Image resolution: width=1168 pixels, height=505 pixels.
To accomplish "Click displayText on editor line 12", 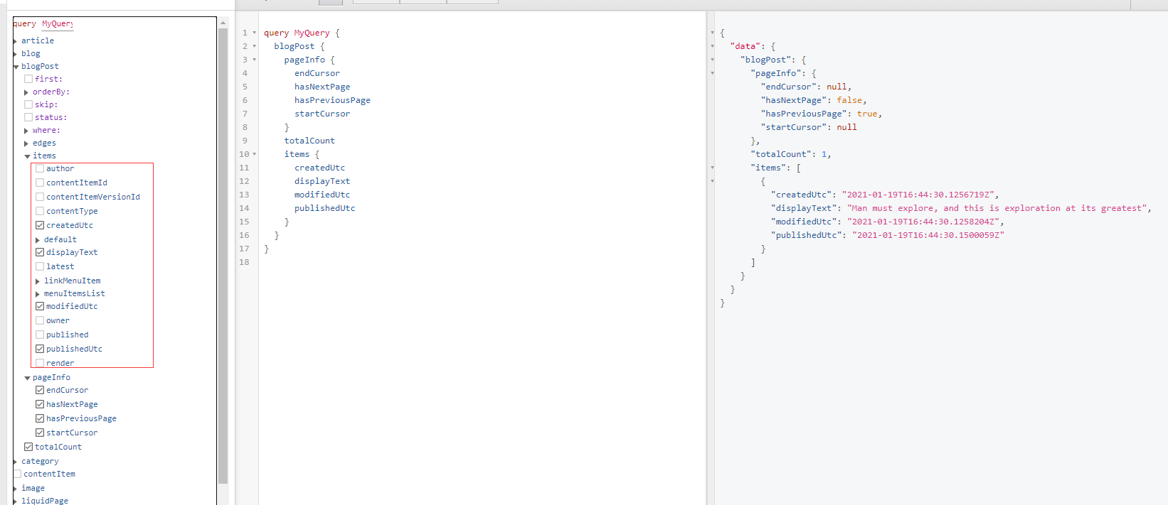I will tap(322, 181).
